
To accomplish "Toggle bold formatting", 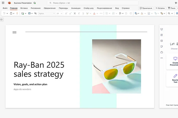I will click(x=75, y=13).
